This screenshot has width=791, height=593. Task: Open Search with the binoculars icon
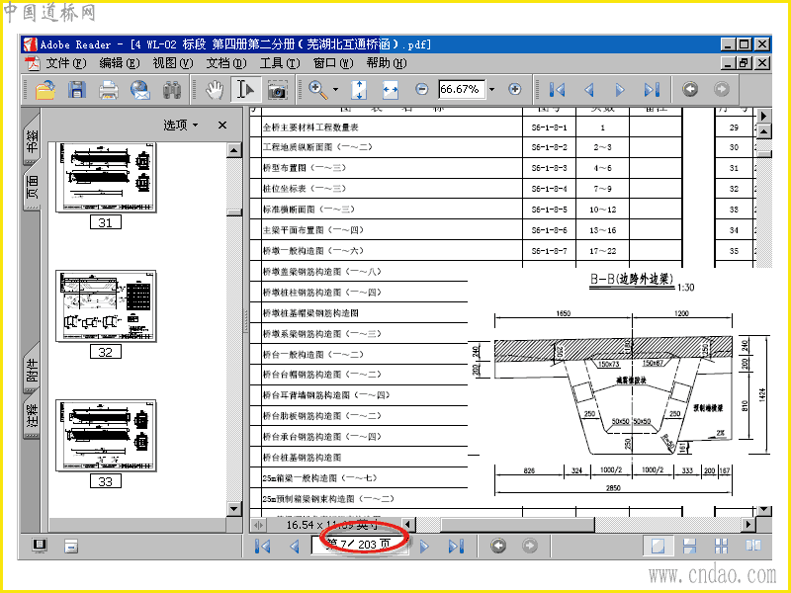tap(171, 90)
